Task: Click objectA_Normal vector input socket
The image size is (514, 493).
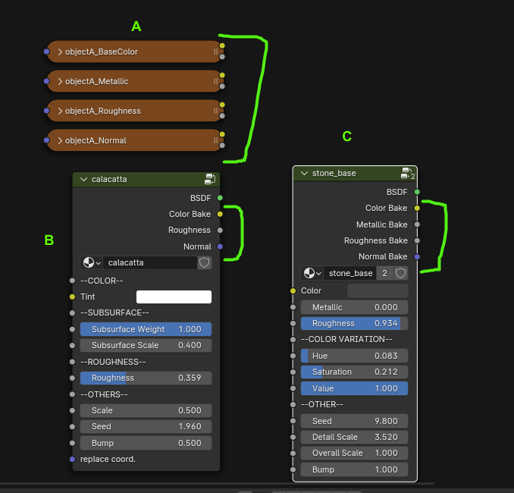Action: click(46, 140)
